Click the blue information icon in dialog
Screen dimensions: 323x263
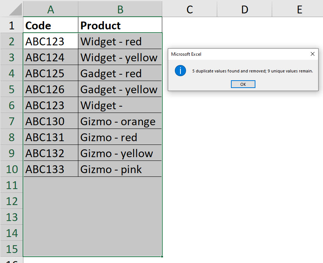[x=180, y=70]
